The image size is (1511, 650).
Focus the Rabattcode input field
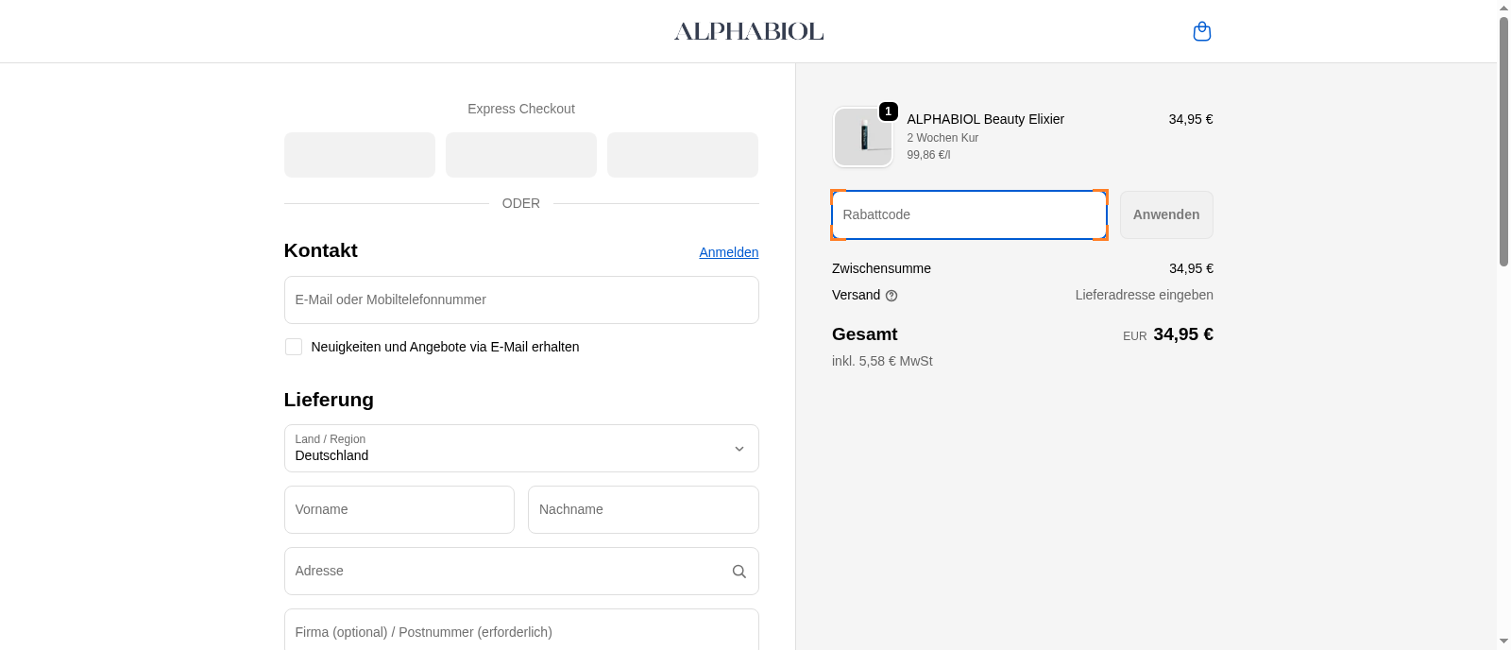pos(969,214)
